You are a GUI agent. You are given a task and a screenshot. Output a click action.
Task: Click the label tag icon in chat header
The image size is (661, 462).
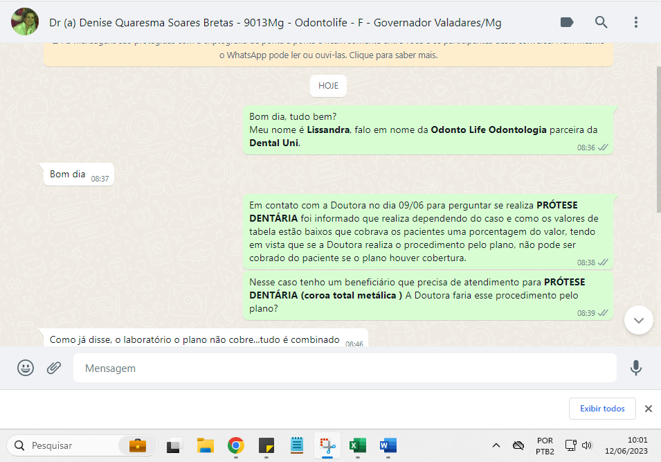pyautogui.click(x=567, y=22)
